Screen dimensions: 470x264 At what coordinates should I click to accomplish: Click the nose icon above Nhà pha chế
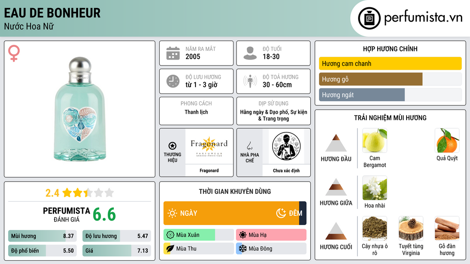[x=249, y=146]
